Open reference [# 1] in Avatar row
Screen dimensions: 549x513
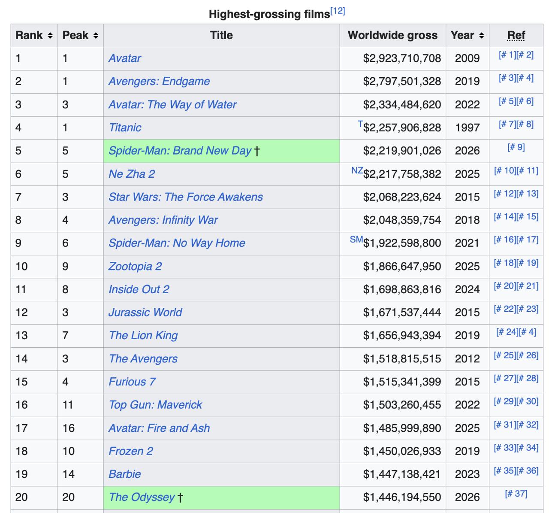[x=507, y=55]
